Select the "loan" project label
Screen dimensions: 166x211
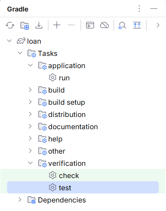(34, 41)
